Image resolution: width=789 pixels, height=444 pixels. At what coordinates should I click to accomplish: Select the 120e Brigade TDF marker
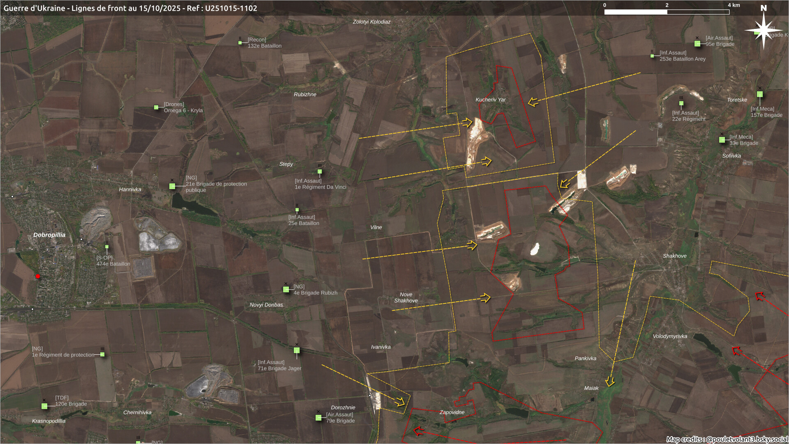44,406
